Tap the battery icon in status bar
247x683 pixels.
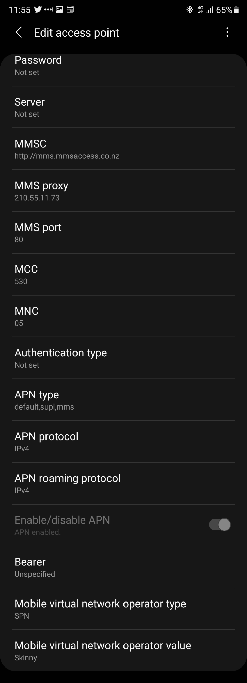pyautogui.click(x=236, y=10)
